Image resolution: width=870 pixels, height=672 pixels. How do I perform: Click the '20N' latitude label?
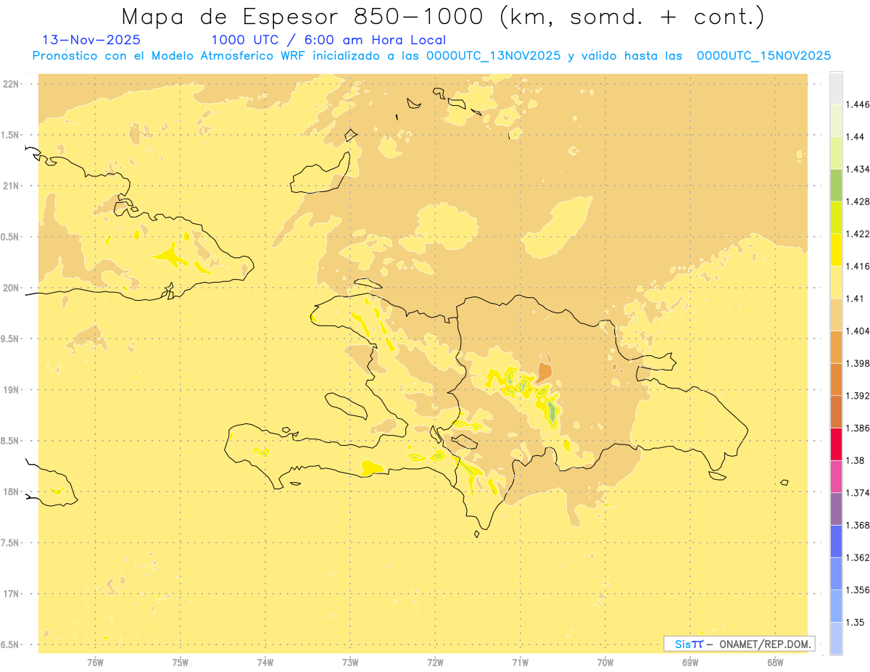click(10, 288)
